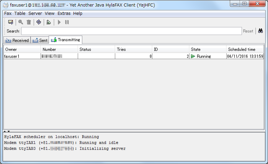Click the Running state text
Screen dimensions: 268x164
coord(204,56)
